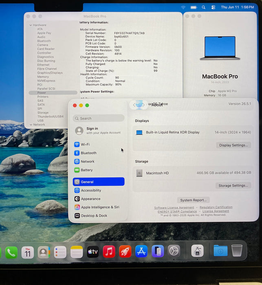The width and height of the screenshot is (262, 285).
Task: Open App Store from the Dock
Action: [141, 251]
